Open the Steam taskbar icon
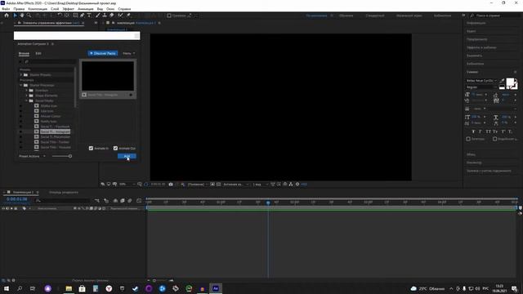Screen dimensions: 523x294 (x=136, y=288)
